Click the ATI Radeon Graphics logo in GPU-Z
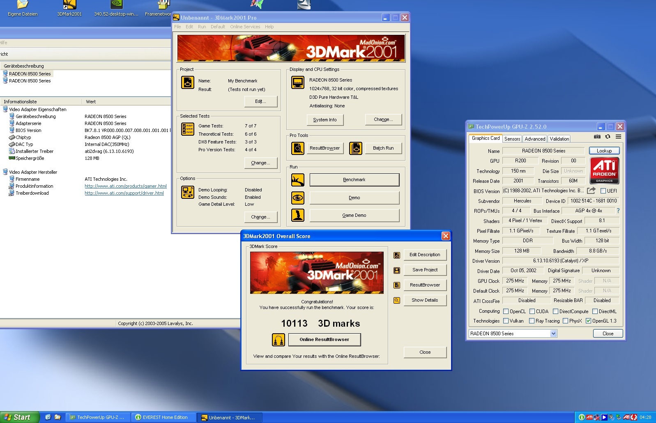656x423 pixels. tap(604, 170)
